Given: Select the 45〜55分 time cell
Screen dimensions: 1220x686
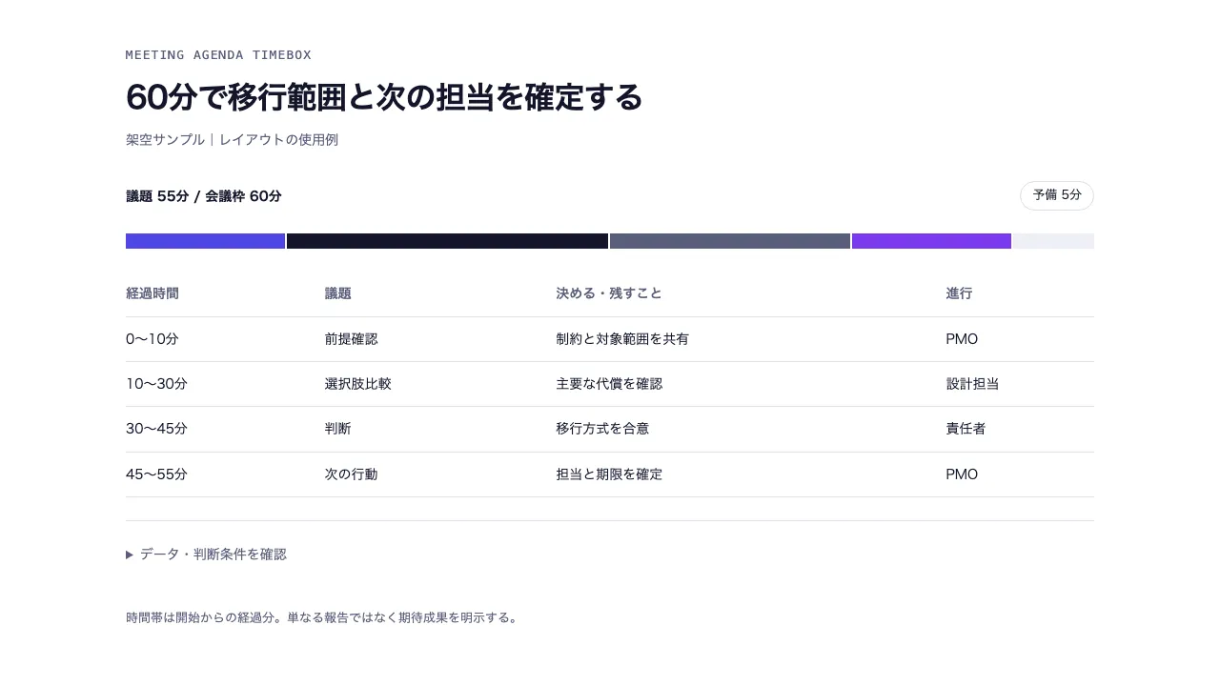Looking at the screenshot, I should coord(156,474).
